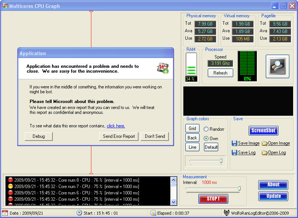The image size is (298, 218).
Task: Click the calendar icon beside Date
Action: click(5, 213)
